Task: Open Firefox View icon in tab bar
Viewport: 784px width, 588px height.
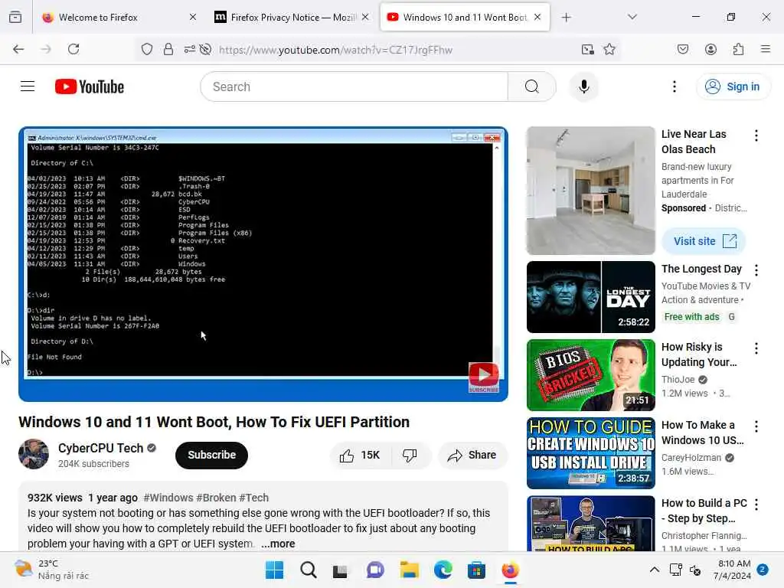Action: tap(15, 17)
